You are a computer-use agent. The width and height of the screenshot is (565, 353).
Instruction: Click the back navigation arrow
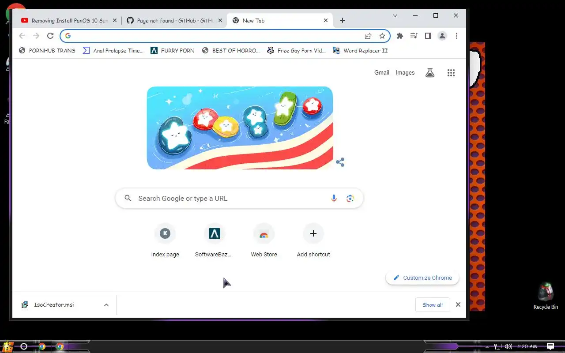click(22, 36)
